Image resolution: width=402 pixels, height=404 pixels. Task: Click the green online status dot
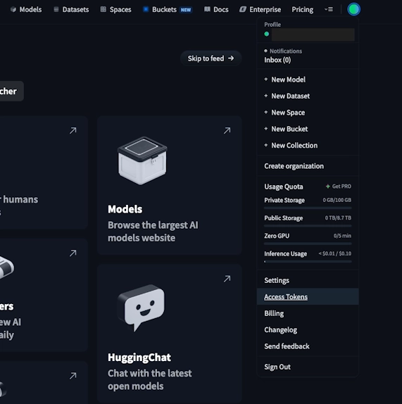(267, 34)
